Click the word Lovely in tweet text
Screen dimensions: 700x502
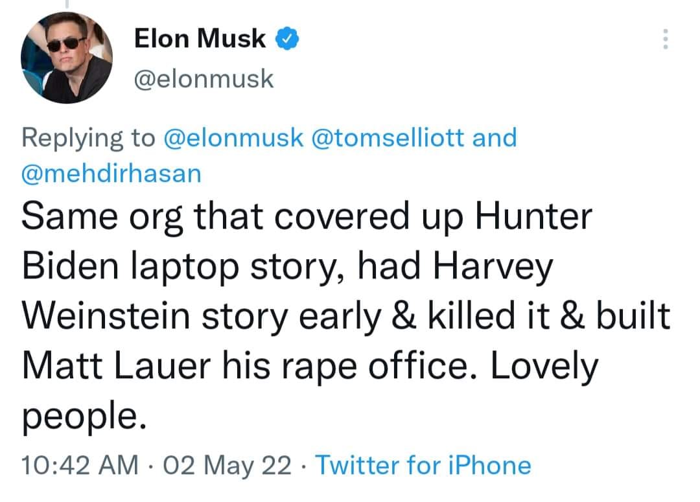click(x=542, y=367)
